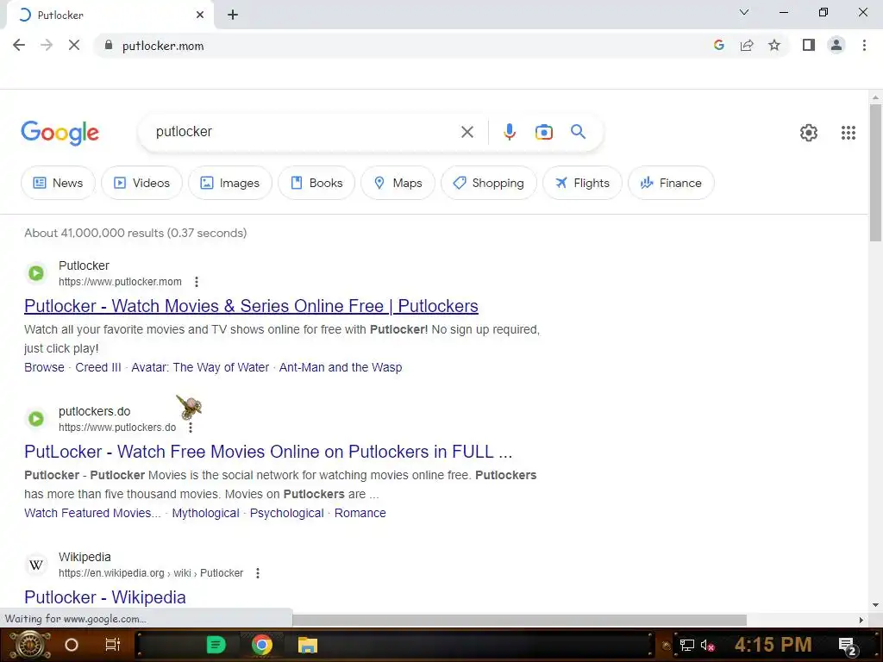Open Watch Featured Movies sitelink
The image size is (883, 662).
[92, 513]
